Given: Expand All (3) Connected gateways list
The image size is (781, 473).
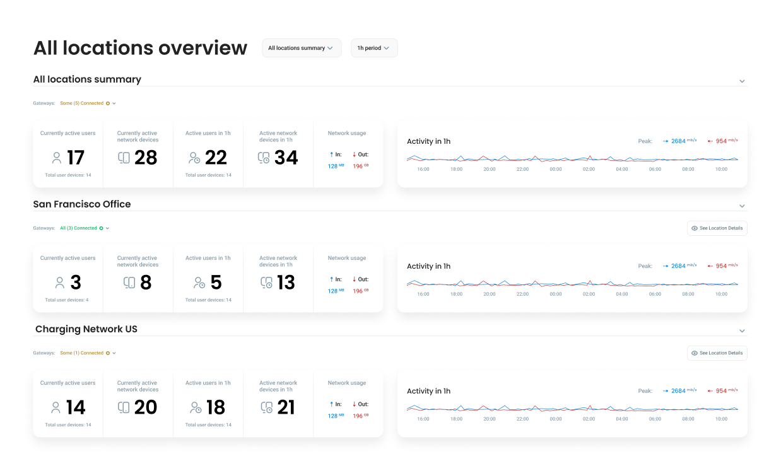Looking at the screenshot, I should pyautogui.click(x=85, y=228).
